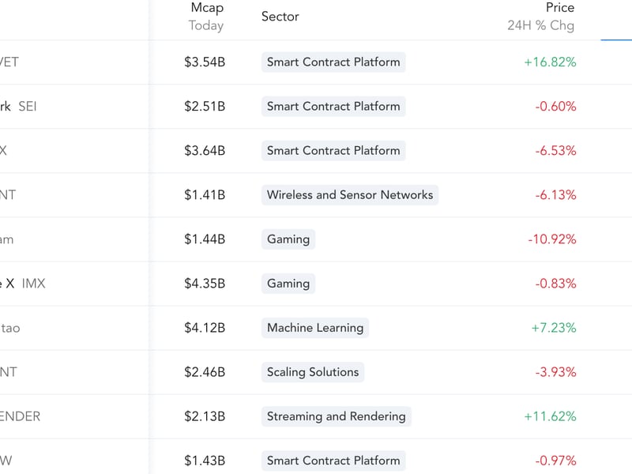Sort by Price 24H % Chg header
Image resolution: width=632 pixels, height=474 pixels.
[540, 17]
